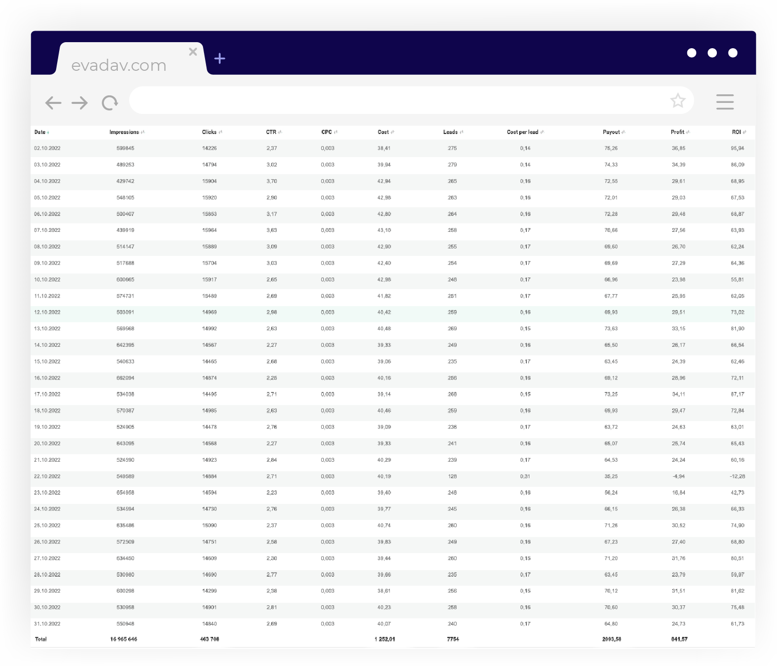777x666 pixels.
Task: Close the evadav.com tab
Action: pos(193,52)
